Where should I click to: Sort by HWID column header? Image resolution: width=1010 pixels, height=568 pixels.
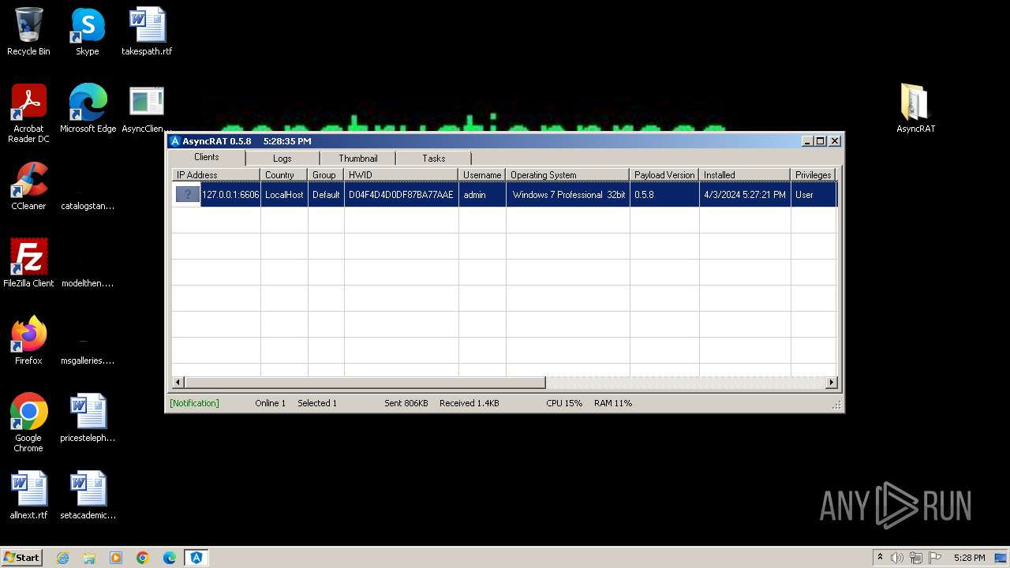point(401,175)
